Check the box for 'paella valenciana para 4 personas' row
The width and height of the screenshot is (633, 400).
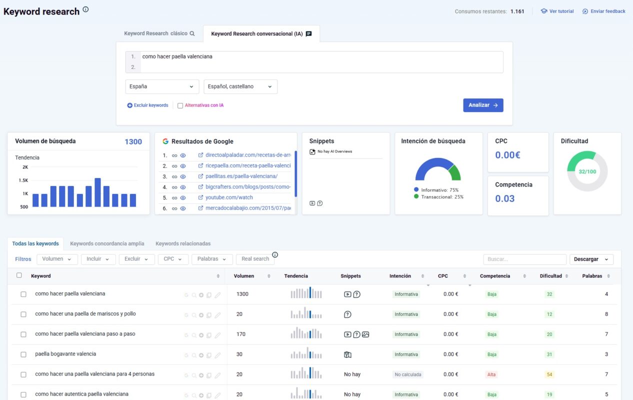[23, 374]
